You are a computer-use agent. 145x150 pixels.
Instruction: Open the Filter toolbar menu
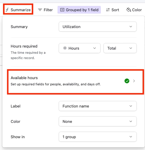point(45,10)
